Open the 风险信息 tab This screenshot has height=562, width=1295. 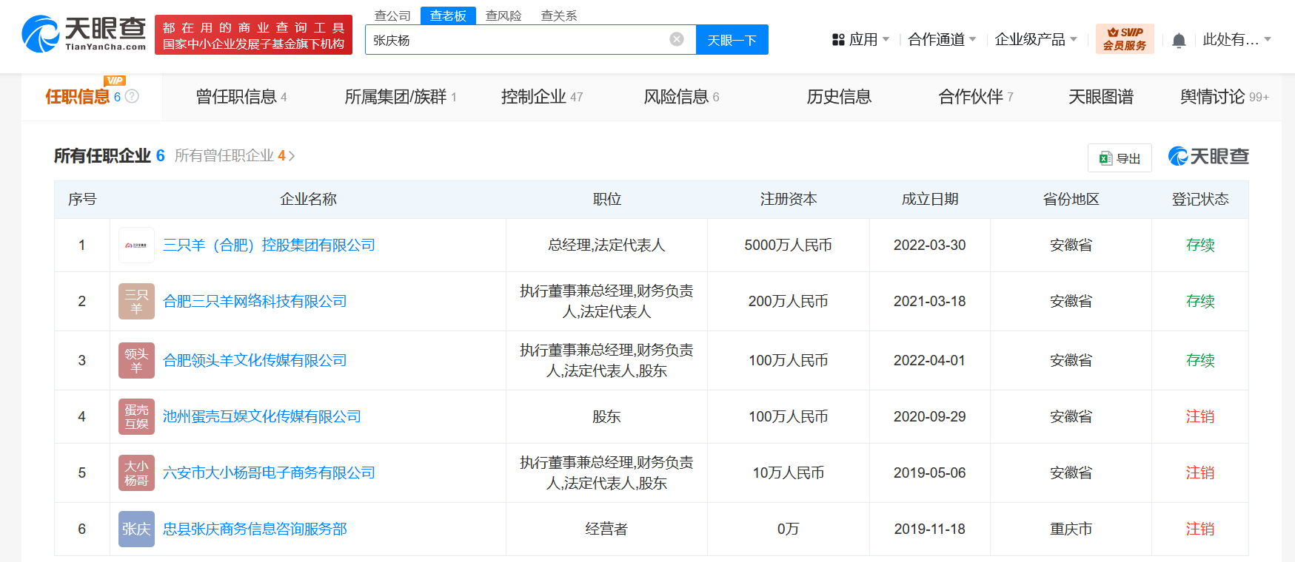point(681,97)
